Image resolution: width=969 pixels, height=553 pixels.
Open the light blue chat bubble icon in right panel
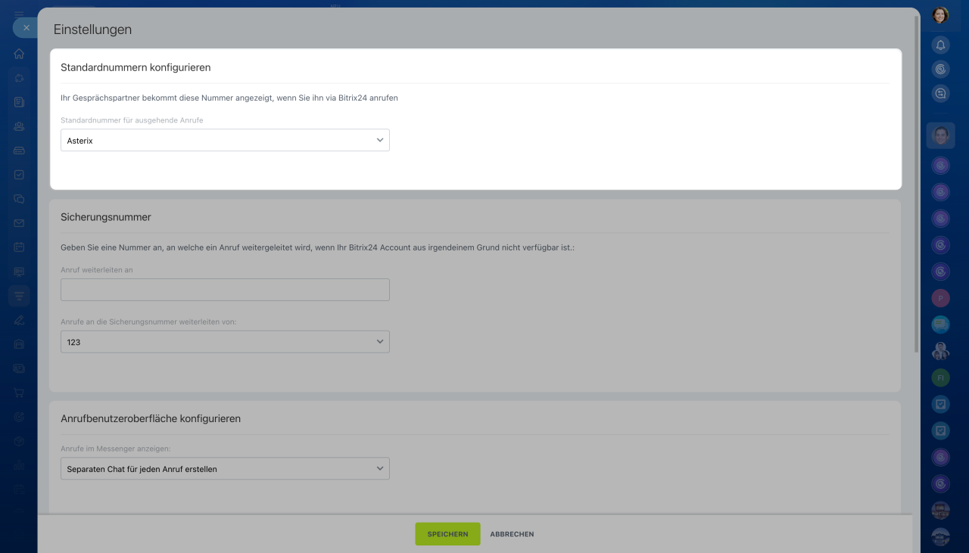(940, 325)
